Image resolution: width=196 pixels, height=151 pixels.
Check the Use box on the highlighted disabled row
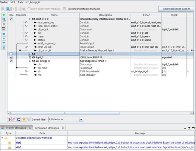pos(11,54)
